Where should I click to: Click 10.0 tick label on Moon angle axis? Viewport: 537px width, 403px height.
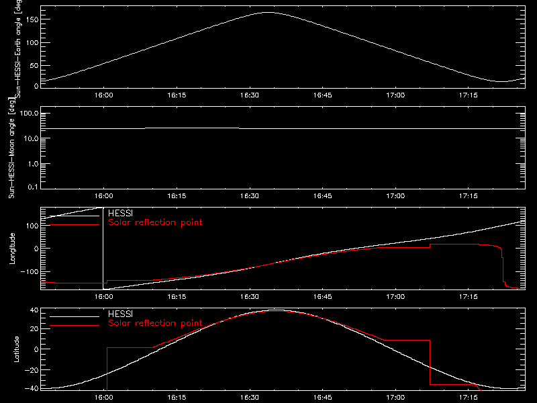click(x=31, y=139)
